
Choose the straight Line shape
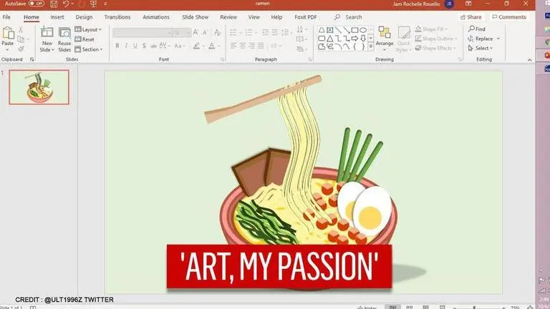click(338, 30)
